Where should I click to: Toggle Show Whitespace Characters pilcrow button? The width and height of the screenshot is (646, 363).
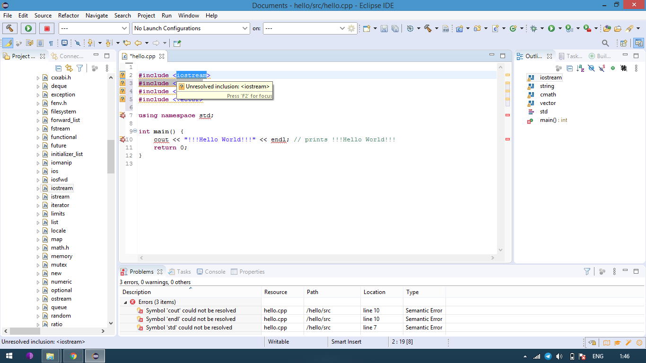point(51,43)
